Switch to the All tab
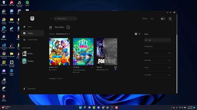 pos(50,27)
